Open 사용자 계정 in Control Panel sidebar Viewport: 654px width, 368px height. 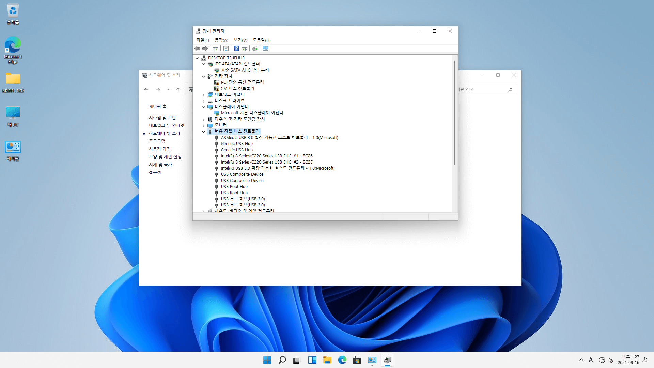[x=160, y=149]
